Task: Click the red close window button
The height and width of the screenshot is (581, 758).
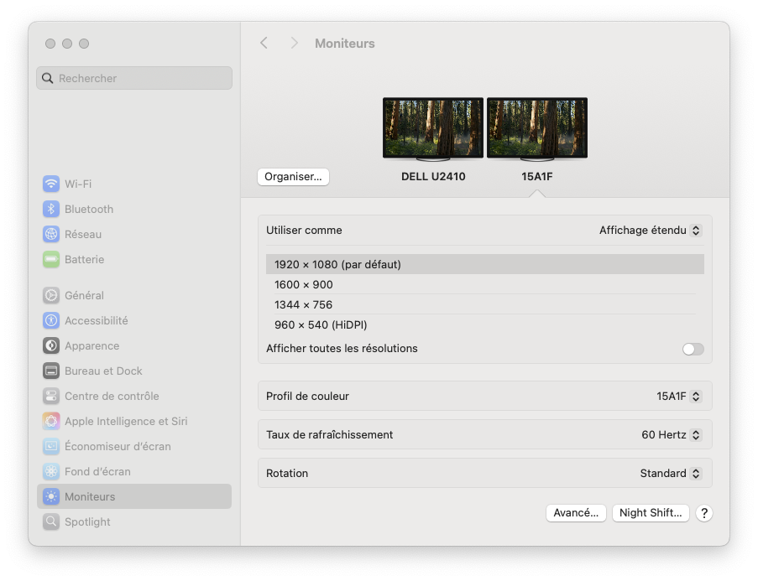Action: tap(50, 44)
